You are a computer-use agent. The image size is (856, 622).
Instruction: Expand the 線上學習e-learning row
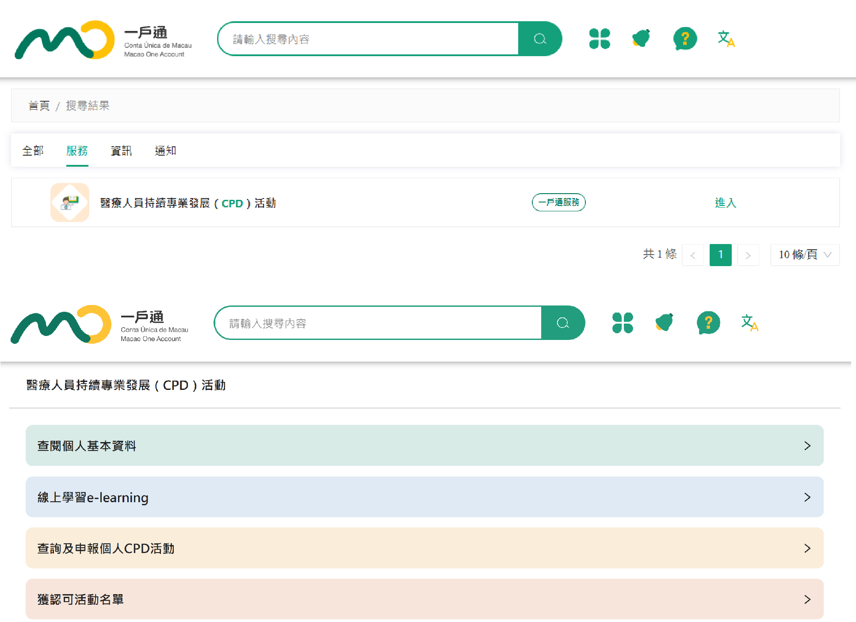(x=424, y=497)
